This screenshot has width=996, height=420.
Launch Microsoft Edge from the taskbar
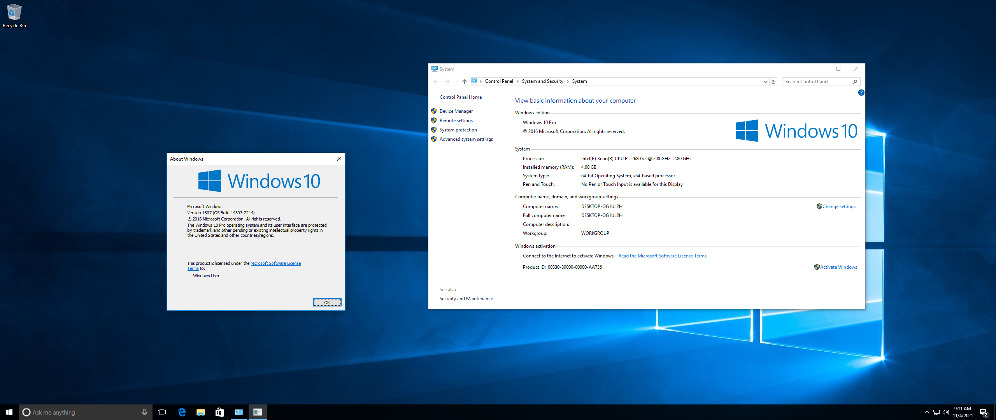[x=182, y=412]
